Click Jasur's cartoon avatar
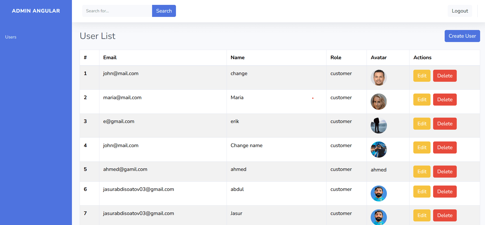The height and width of the screenshot is (225, 485). (379, 217)
